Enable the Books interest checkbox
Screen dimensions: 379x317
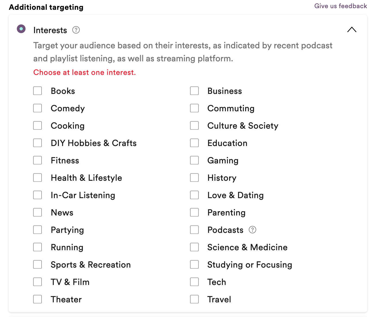click(x=37, y=91)
